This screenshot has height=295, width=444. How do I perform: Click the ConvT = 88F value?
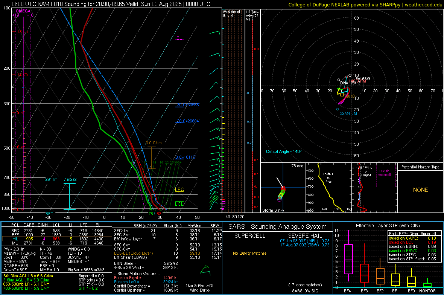pos(51,257)
